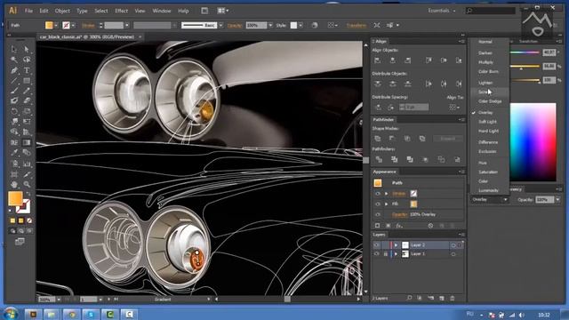
Task: Add new effect via fx icon
Action: [399, 226]
